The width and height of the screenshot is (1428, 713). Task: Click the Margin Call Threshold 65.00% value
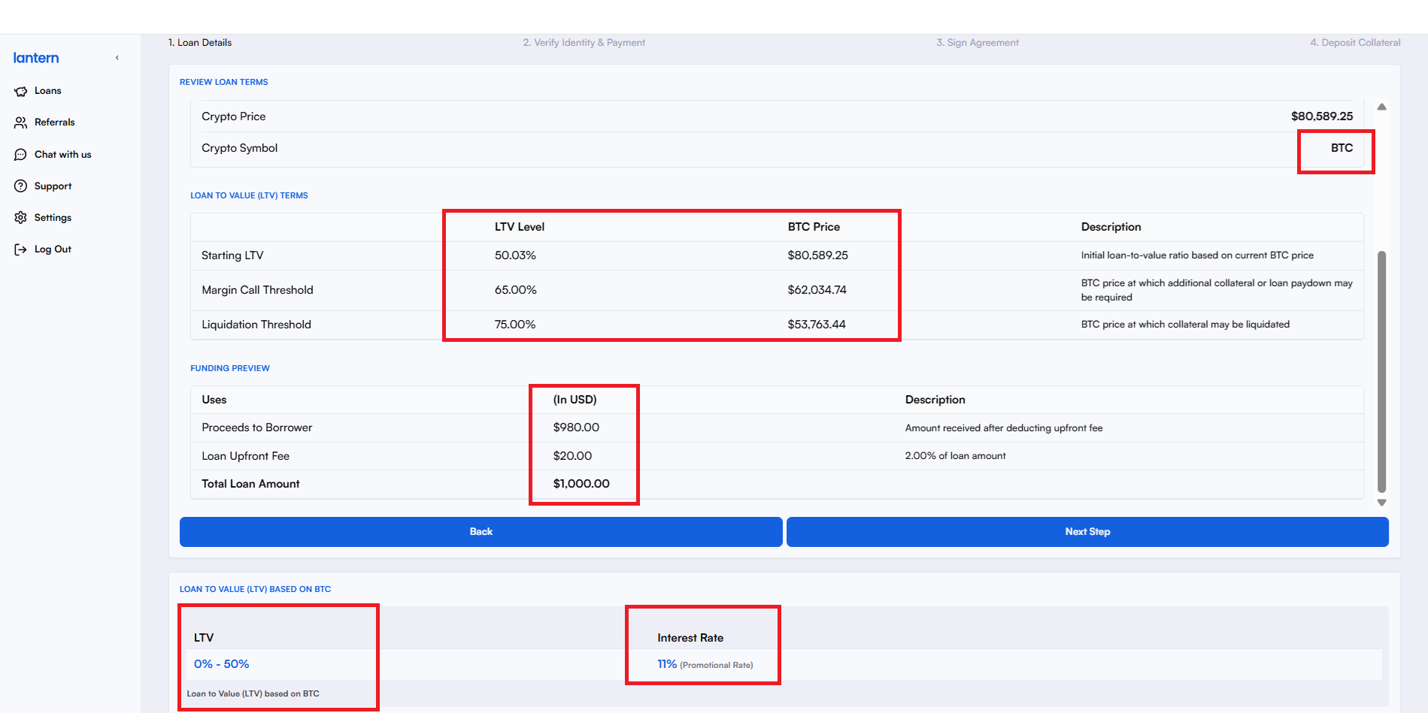515,290
